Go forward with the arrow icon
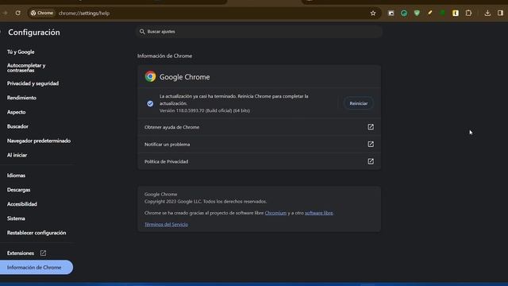This screenshot has height=286, width=508. click(x=5, y=13)
